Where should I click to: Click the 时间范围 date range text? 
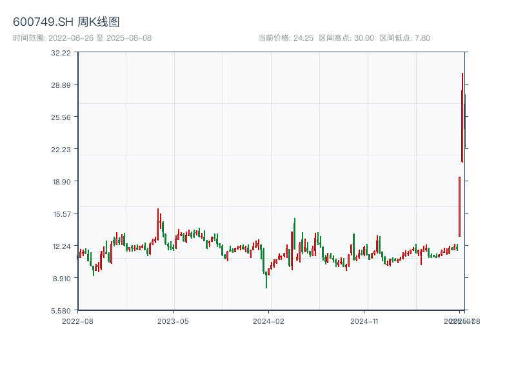82,38
